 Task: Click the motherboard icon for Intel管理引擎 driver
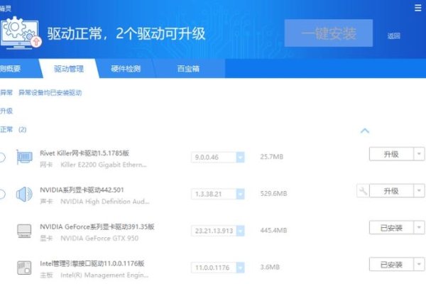tap(24, 268)
